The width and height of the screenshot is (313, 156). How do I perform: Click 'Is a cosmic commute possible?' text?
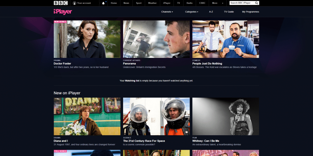point(139,145)
